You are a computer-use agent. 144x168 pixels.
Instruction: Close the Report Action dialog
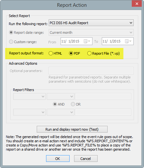click(137, 4)
